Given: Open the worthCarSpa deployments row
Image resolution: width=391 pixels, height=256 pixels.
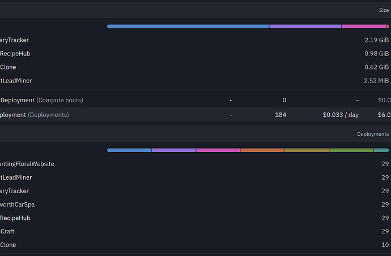Looking at the screenshot, I should click(x=195, y=205).
